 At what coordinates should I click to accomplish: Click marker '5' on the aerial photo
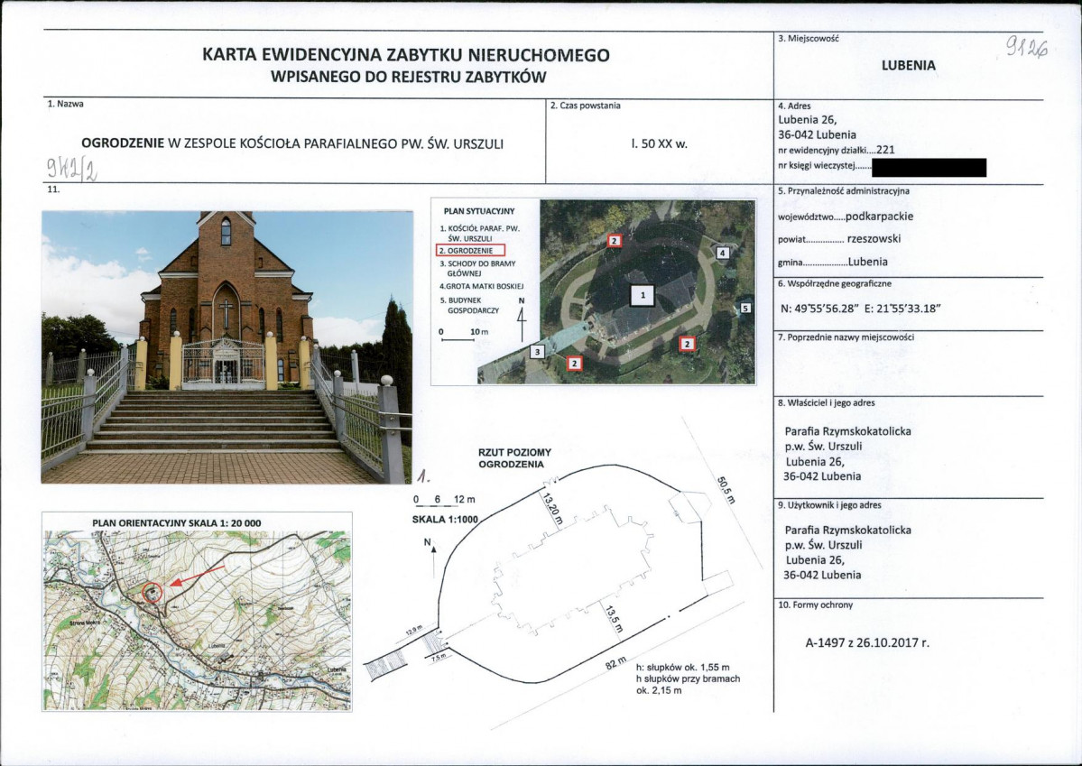[x=745, y=309]
